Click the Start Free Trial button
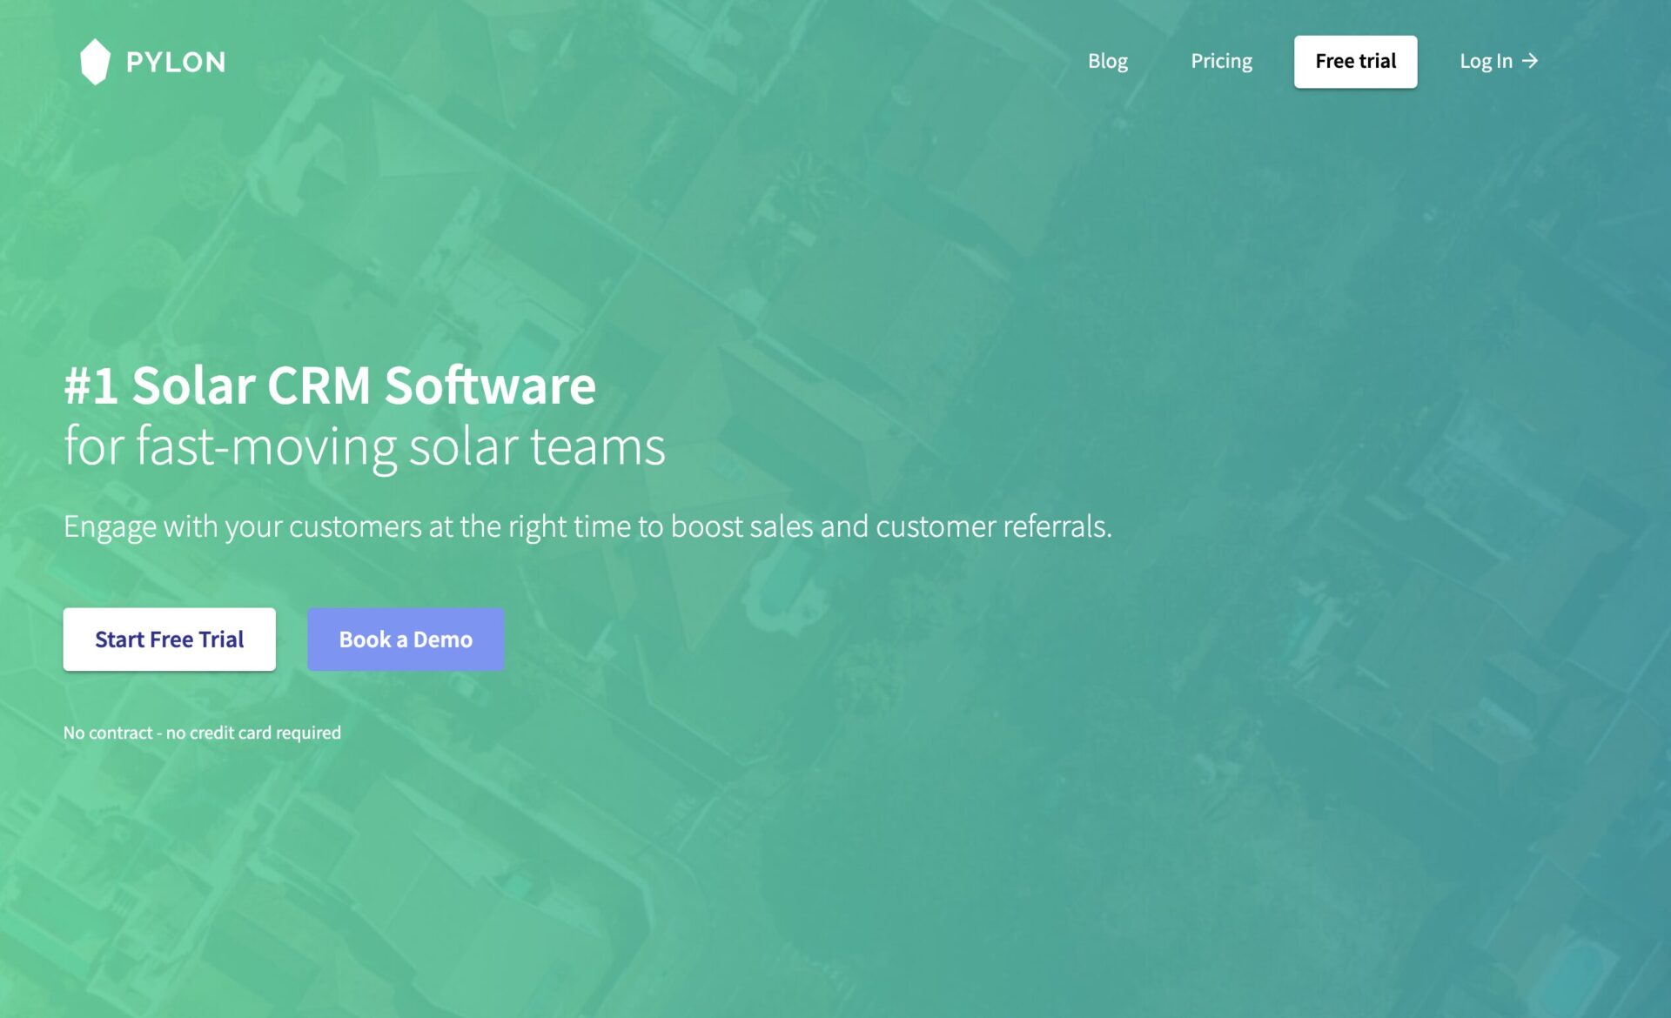The width and height of the screenshot is (1671, 1018). pos(169,639)
